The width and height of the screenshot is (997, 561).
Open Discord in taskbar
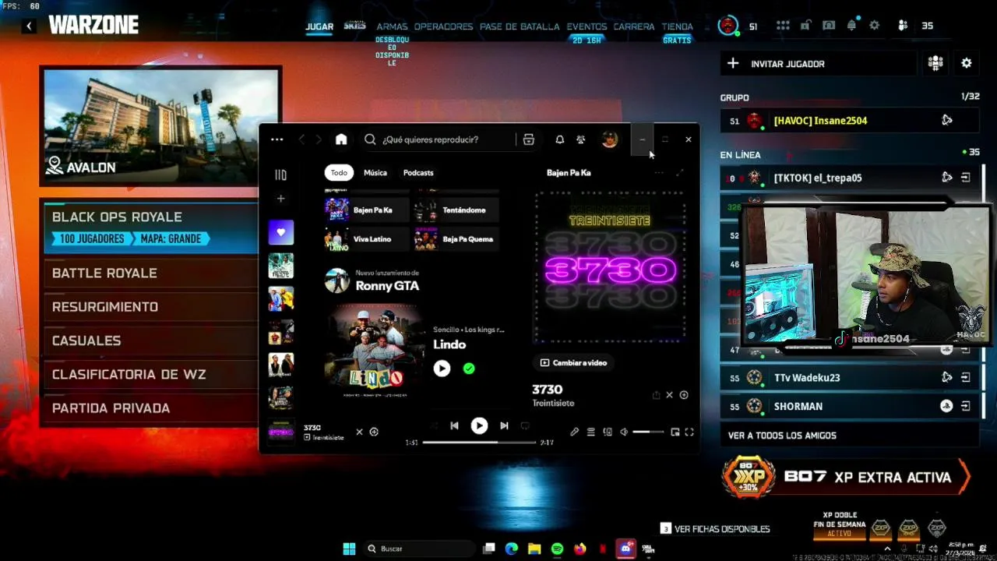(625, 549)
